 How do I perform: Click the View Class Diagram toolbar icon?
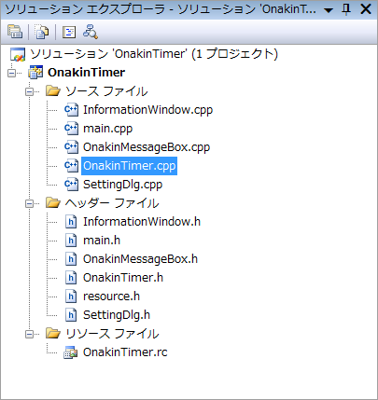point(91,32)
